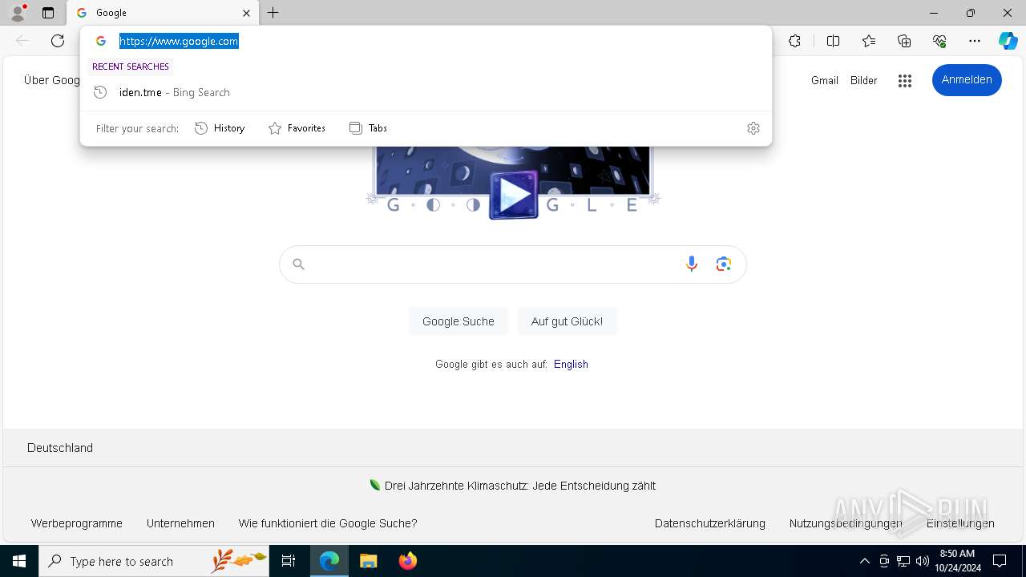Image resolution: width=1026 pixels, height=577 pixels.
Task: Open the notification center icon
Action: 1000,561
